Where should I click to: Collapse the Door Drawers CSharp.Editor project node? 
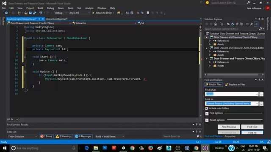pos(207,48)
